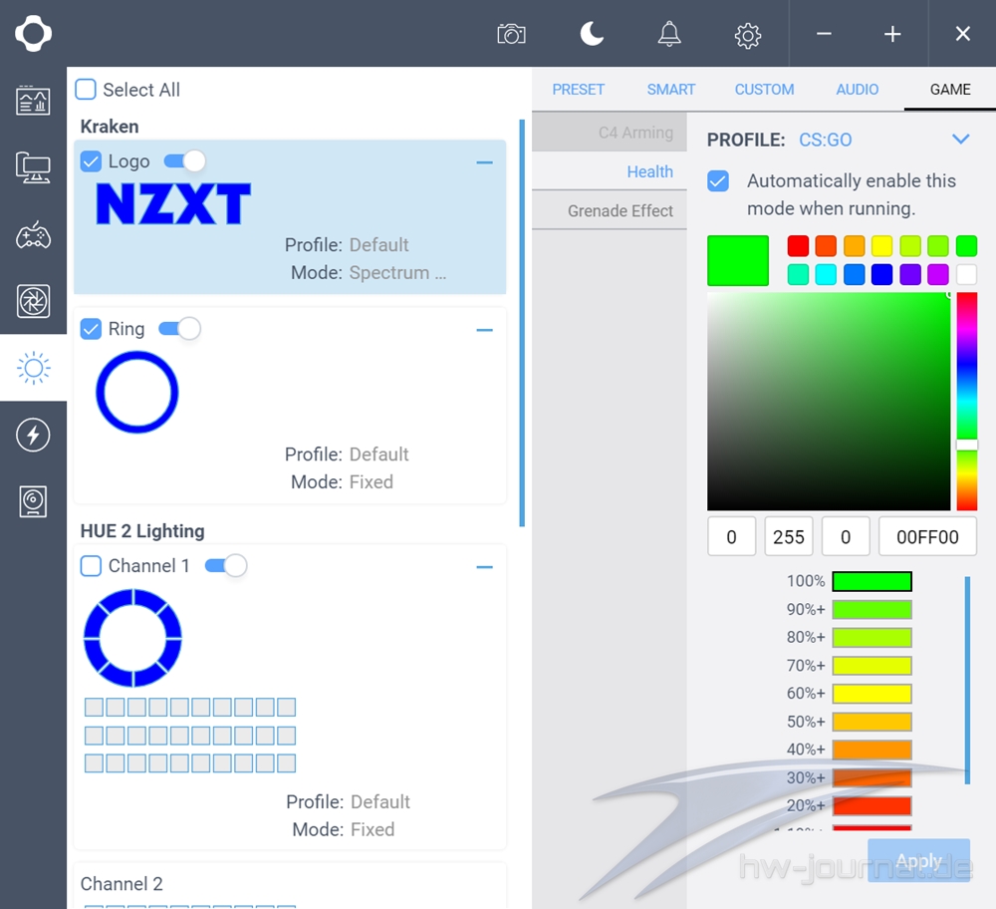Click the green value field showing 255
This screenshot has width=996, height=909.
[x=788, y=536]
